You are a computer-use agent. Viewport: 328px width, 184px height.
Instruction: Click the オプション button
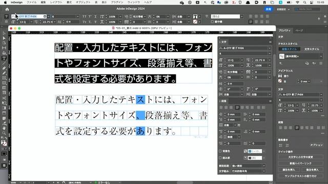coord(316,145)
